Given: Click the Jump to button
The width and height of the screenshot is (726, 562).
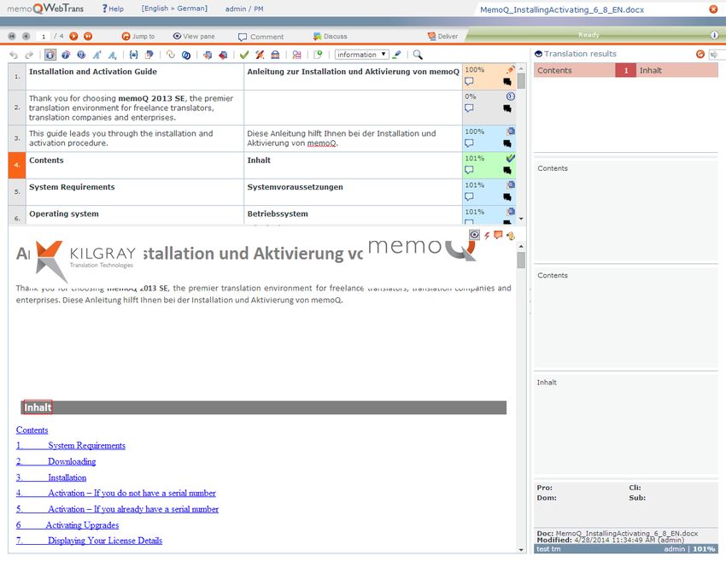Looking at the screenshot, I should pyautogui.click(x=138, y=36).
